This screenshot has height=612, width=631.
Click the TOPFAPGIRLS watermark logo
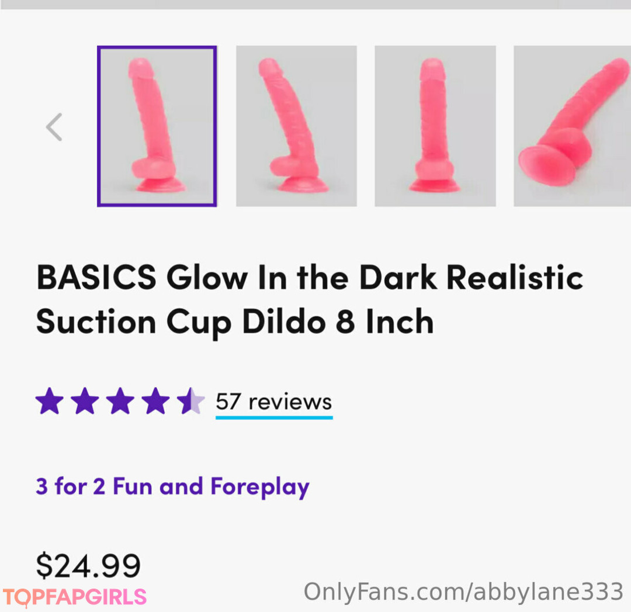[74, 597]
